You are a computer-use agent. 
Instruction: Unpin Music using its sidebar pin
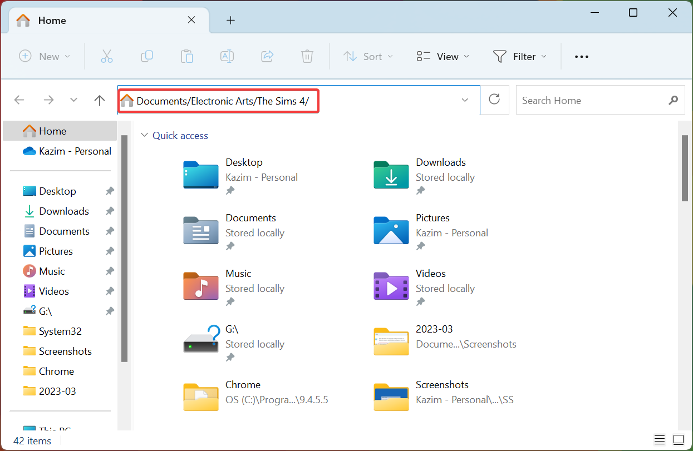[110, 271]
